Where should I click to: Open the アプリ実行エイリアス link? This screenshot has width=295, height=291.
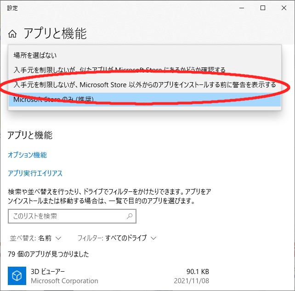click(35, 173)
